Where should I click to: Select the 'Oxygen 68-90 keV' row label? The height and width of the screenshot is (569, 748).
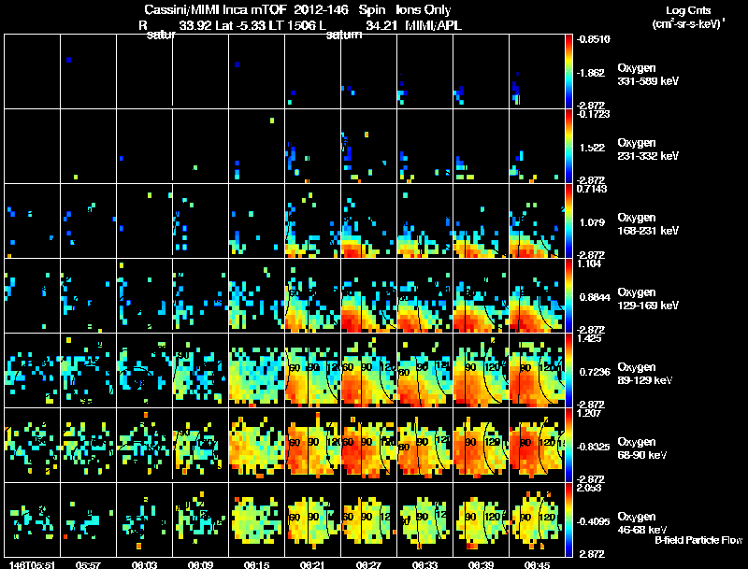pos(642,448)
